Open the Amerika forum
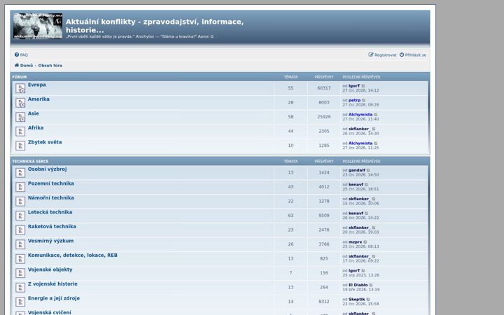 pos(38,99)
